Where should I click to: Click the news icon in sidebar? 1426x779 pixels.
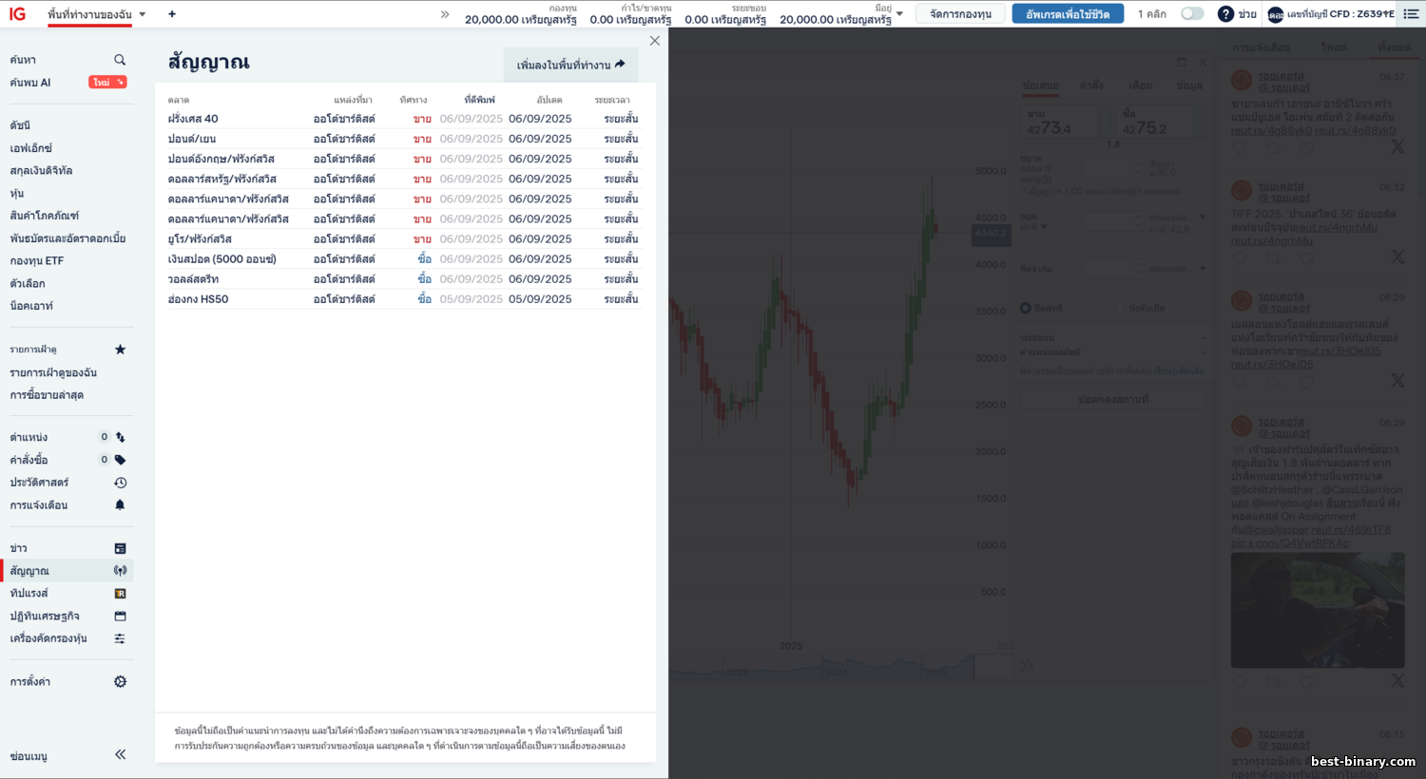120,548
